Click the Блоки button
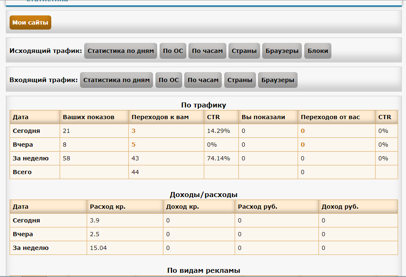The width and height of the screenshot is (406, 277). pyautogui.click(x=318, y=51)
